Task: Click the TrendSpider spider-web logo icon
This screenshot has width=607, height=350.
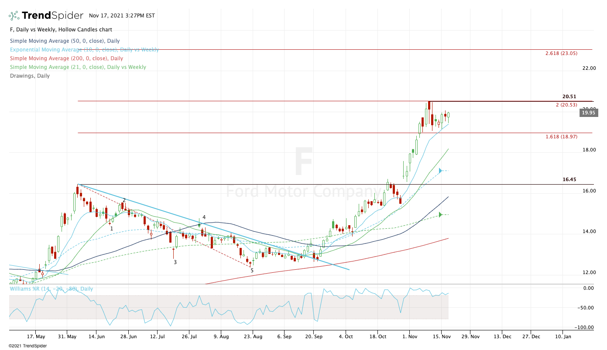Action: [x=14, y=16]
